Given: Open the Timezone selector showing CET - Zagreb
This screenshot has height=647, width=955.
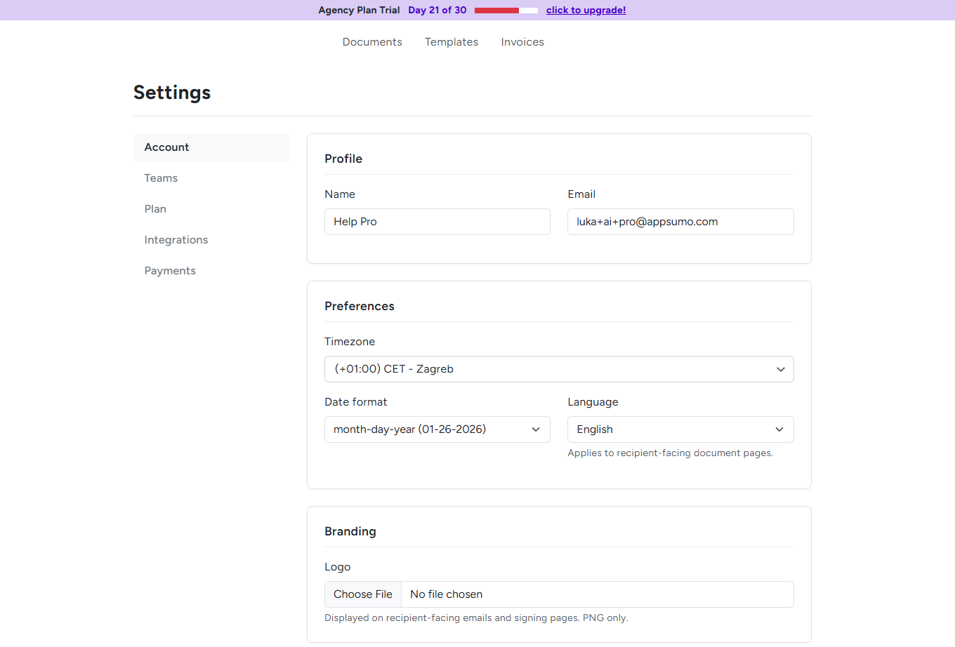Looking at the screenshot, I should 559,368.
